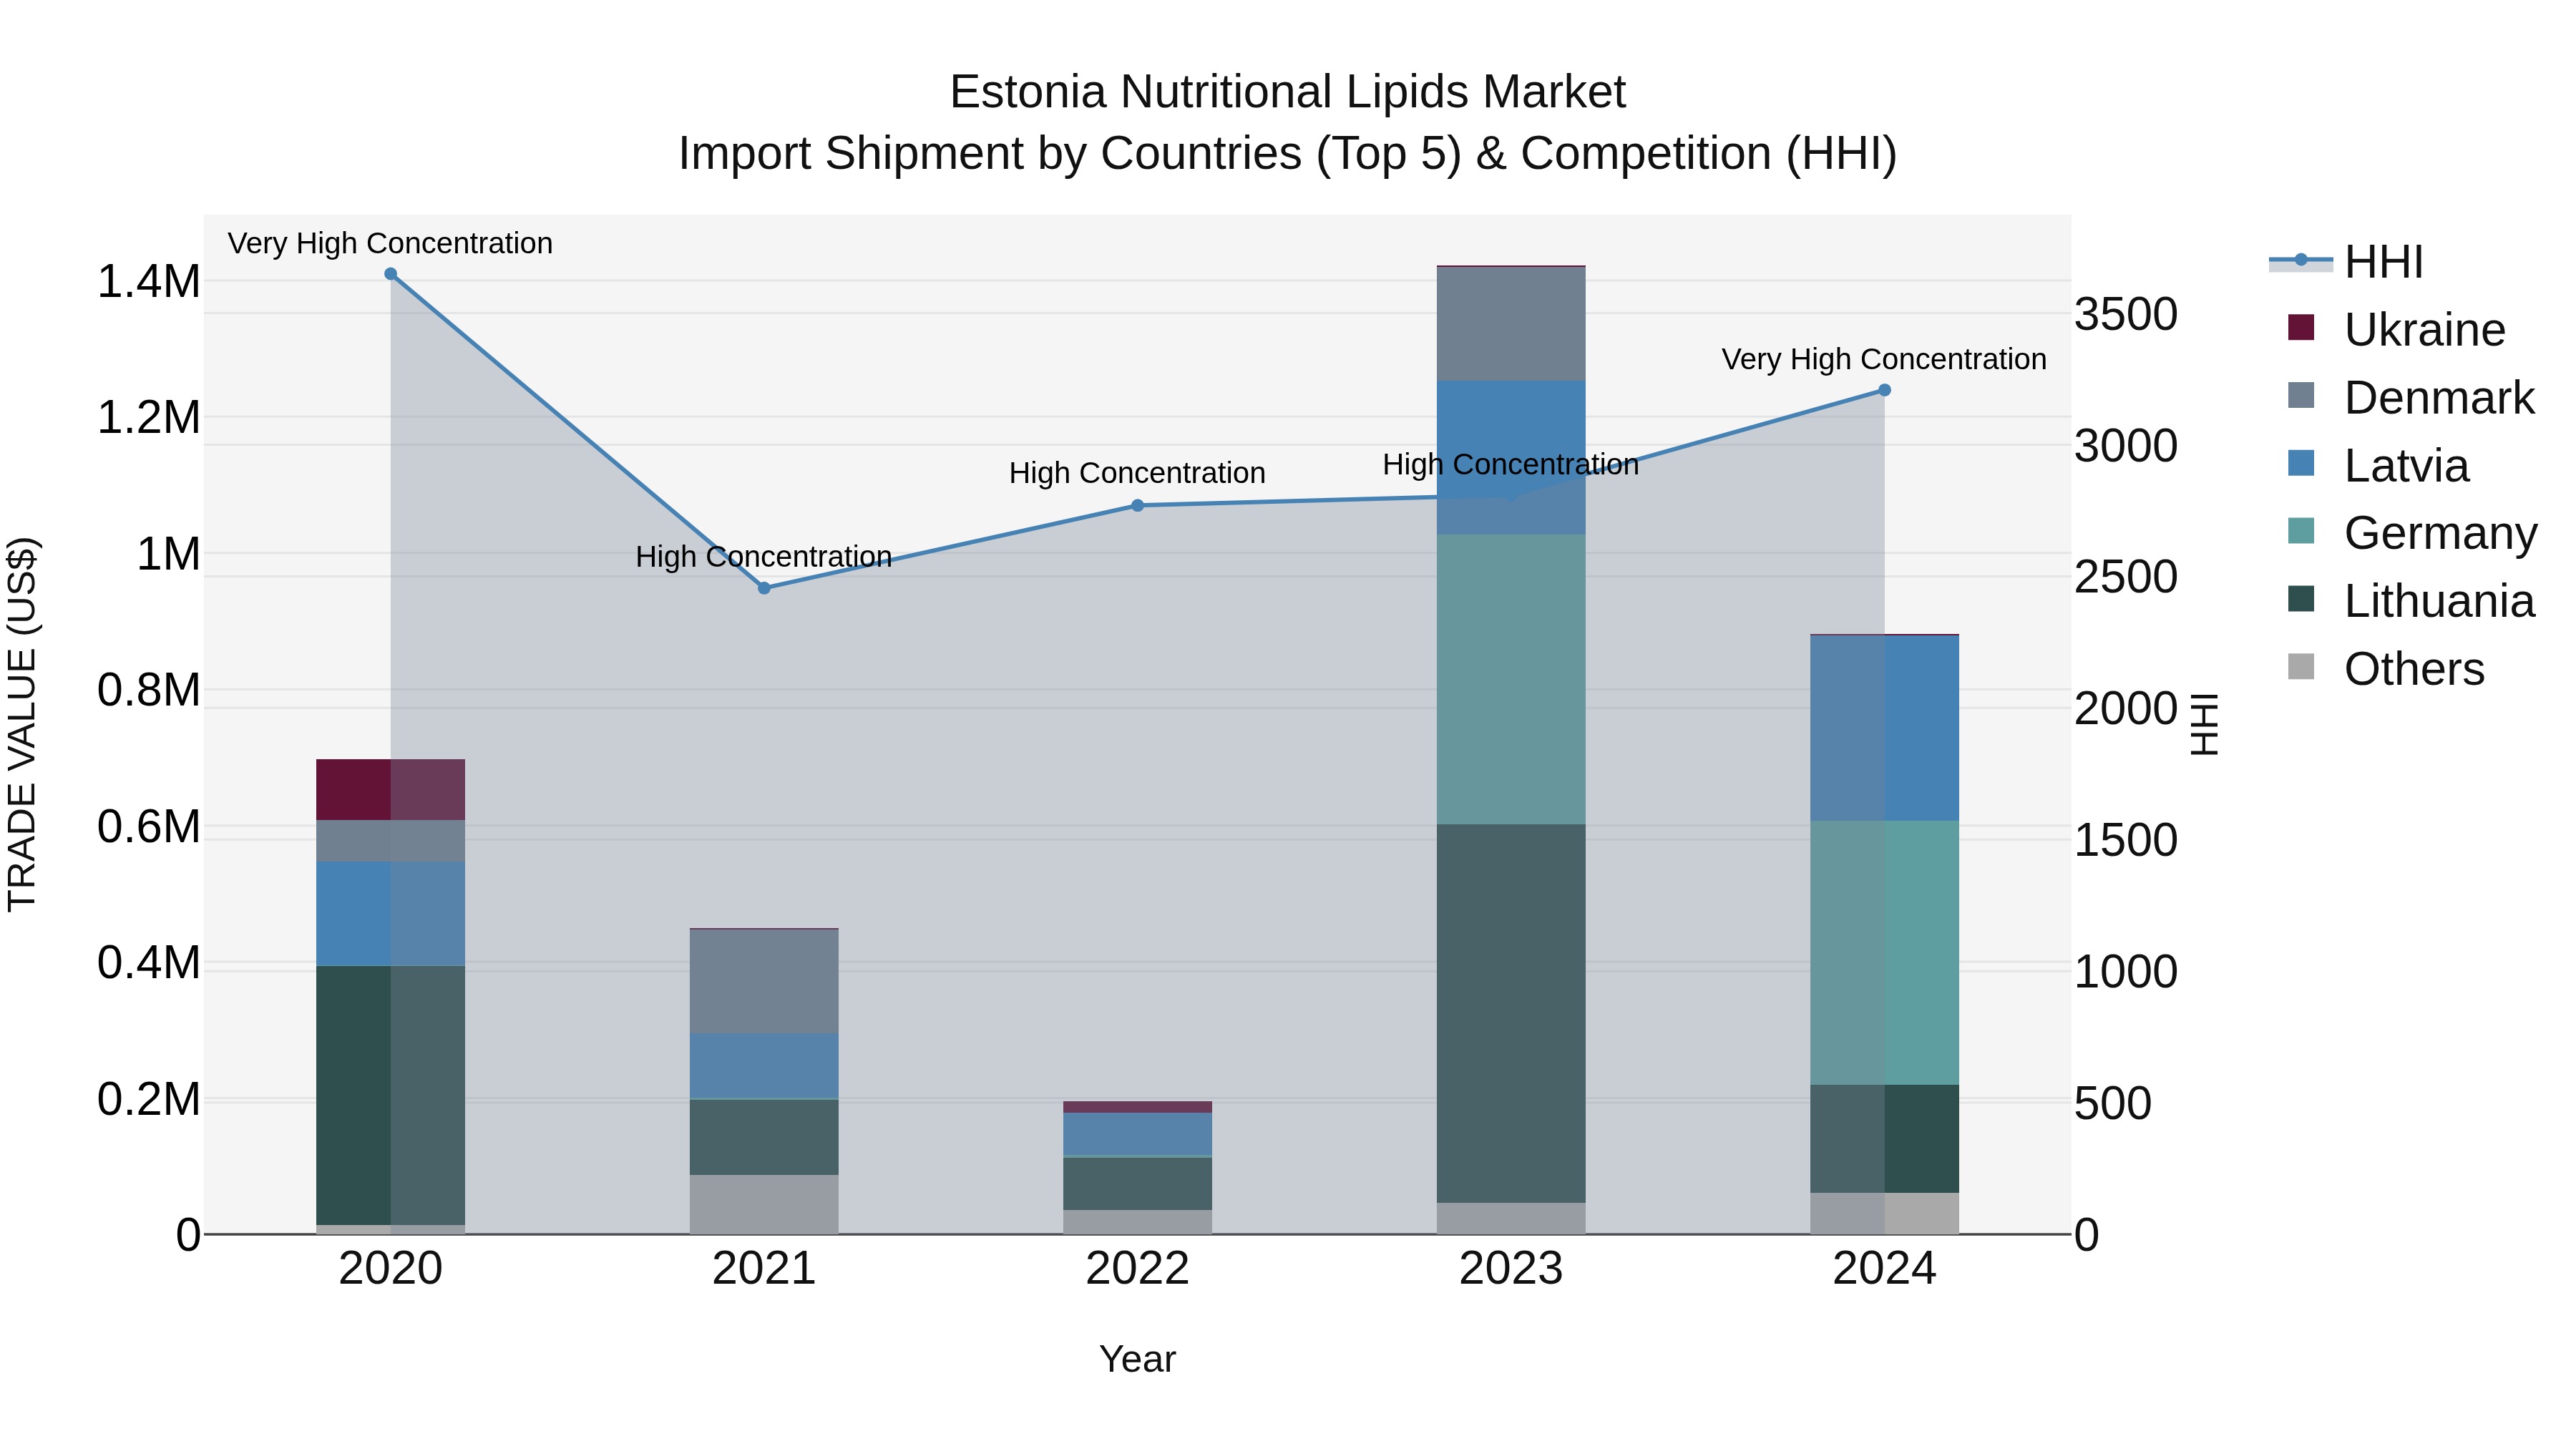
Task: Select the 2024 HHI data point
Action: [1884, 390]
